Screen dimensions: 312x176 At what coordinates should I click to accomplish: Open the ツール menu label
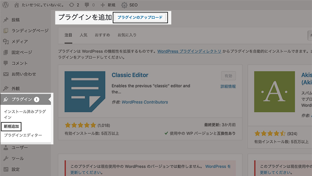point(18,158)
